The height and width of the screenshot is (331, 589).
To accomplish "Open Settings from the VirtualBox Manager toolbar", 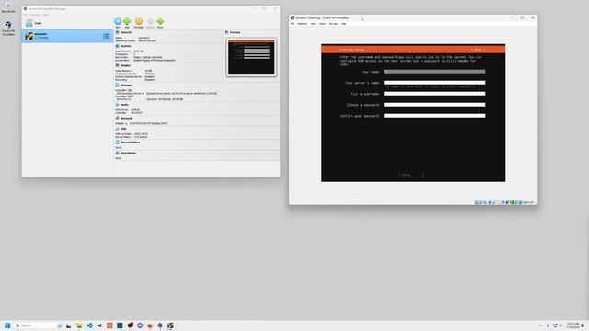I will pos(139,22).
